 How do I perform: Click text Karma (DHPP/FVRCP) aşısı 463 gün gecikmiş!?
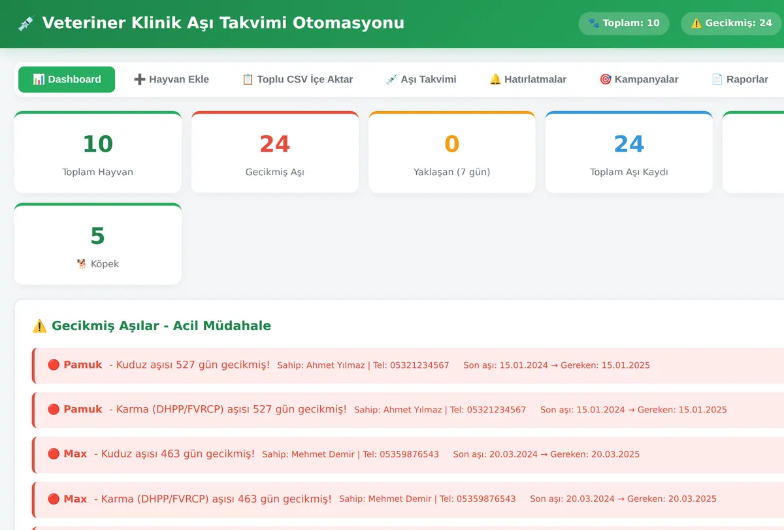(x=216, y=499)
